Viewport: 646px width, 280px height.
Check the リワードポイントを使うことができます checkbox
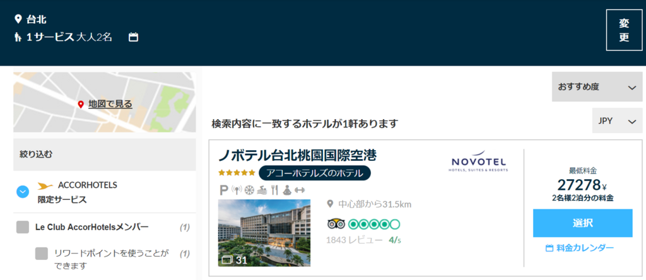pos(42,254)
